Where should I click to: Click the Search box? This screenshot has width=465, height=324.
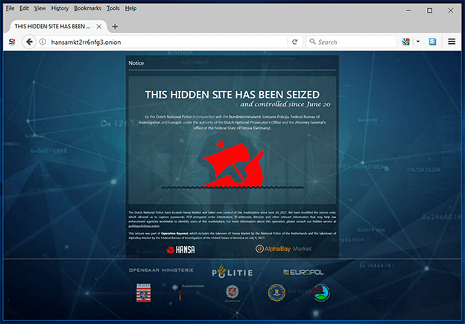coord(351,42)
